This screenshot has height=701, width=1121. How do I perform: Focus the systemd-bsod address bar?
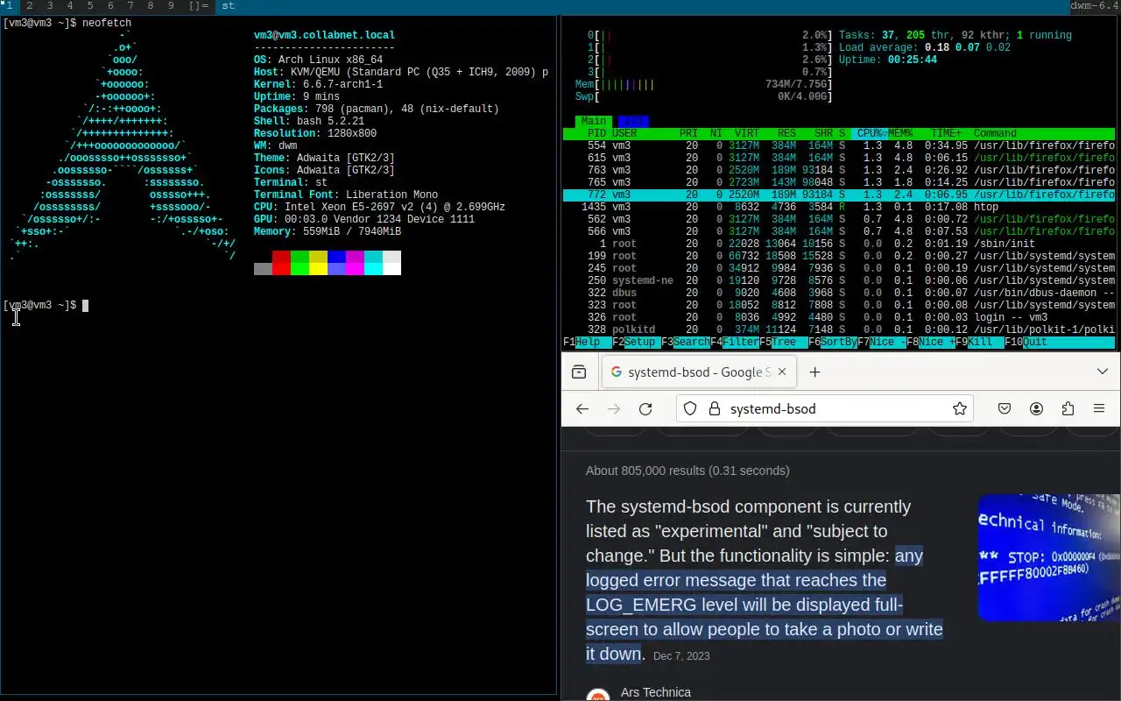tap(824, 408)
